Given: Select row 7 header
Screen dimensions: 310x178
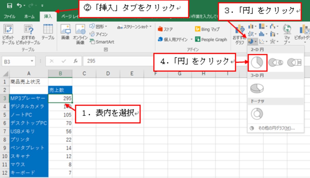Looking at the screenshot, I should [x=5, y=131].
